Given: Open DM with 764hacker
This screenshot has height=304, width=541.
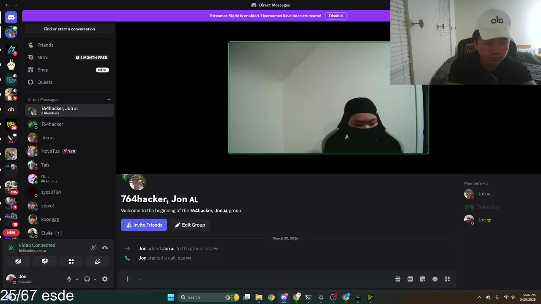Looking at the screenshot, I should [69, 124].
